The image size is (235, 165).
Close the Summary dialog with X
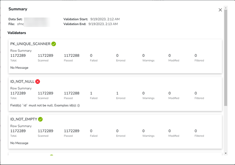tap(220, 10)
